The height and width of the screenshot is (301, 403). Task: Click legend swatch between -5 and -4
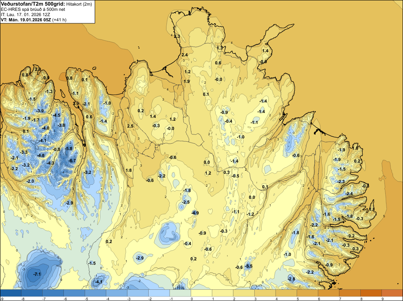96,293
